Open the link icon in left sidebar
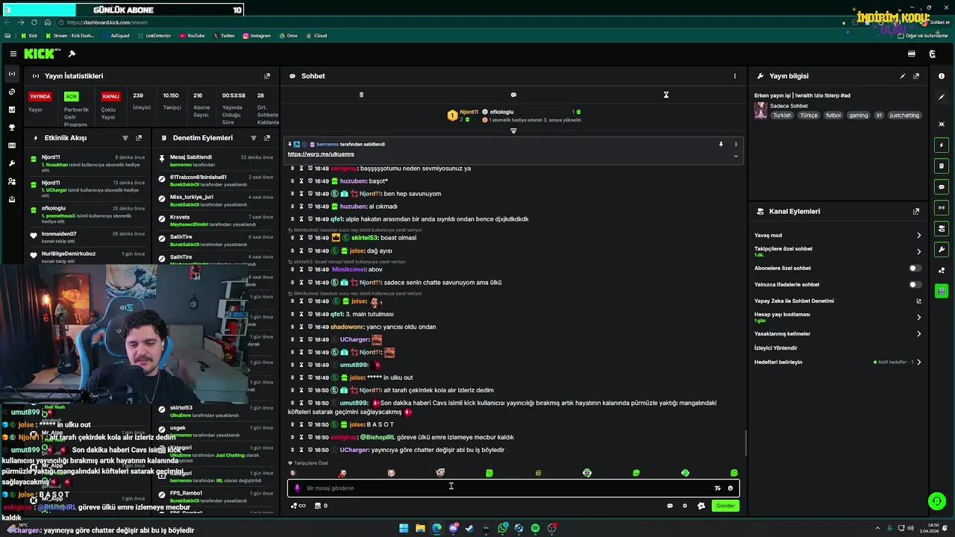This screenshot has height=537, width=955. click(12, 92)
